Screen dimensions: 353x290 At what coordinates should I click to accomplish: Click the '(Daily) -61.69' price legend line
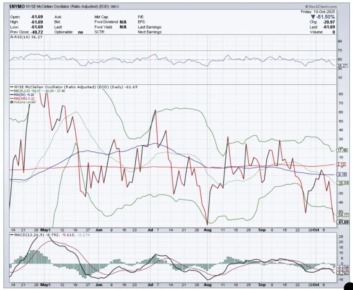click(x=74, y=87)
